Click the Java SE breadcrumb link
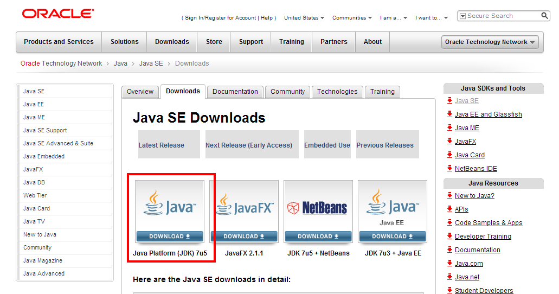Viewport: 559px width, 294px height. (151, 63)
